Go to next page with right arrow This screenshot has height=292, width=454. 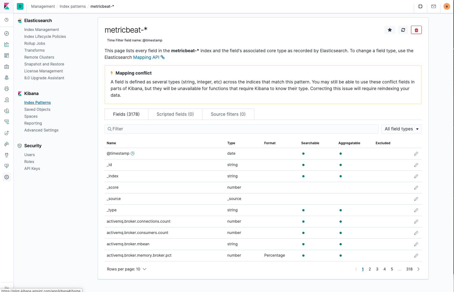[418, 269]
